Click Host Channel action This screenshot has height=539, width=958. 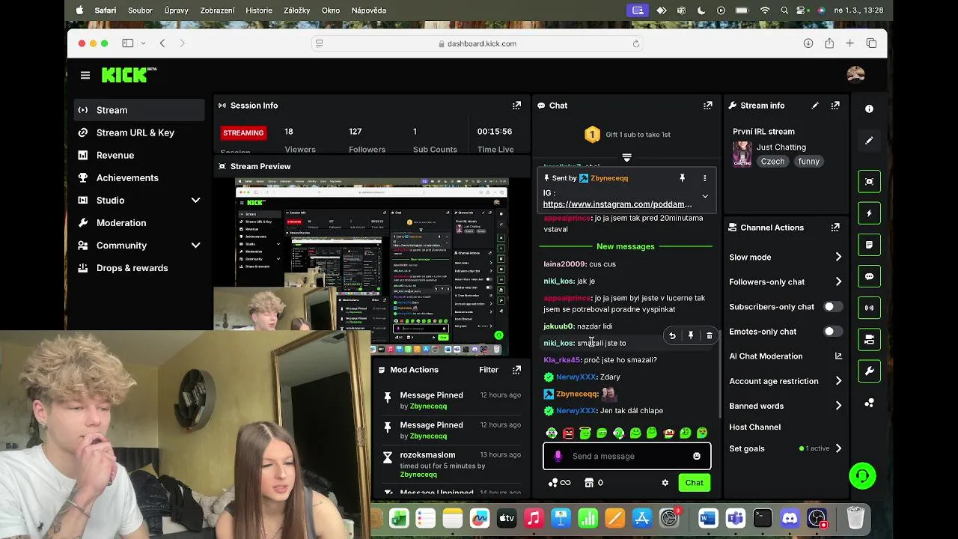[754, 427]
